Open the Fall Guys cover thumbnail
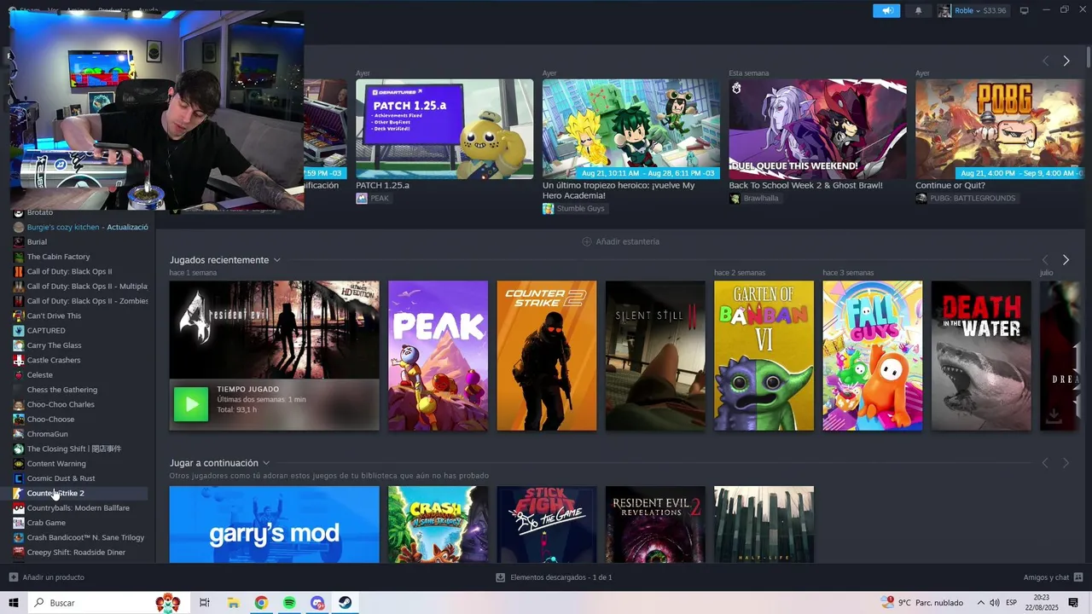 pyautogui.click(x=872, y=356)
